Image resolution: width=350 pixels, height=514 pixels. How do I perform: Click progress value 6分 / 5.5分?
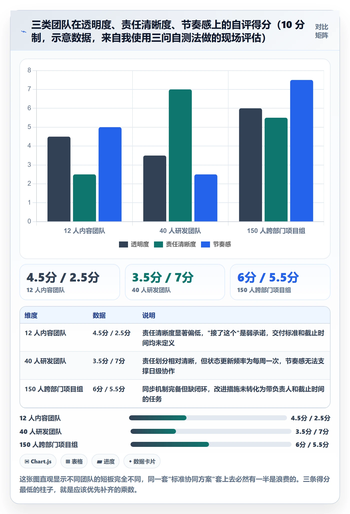click(x=312, y=445)
